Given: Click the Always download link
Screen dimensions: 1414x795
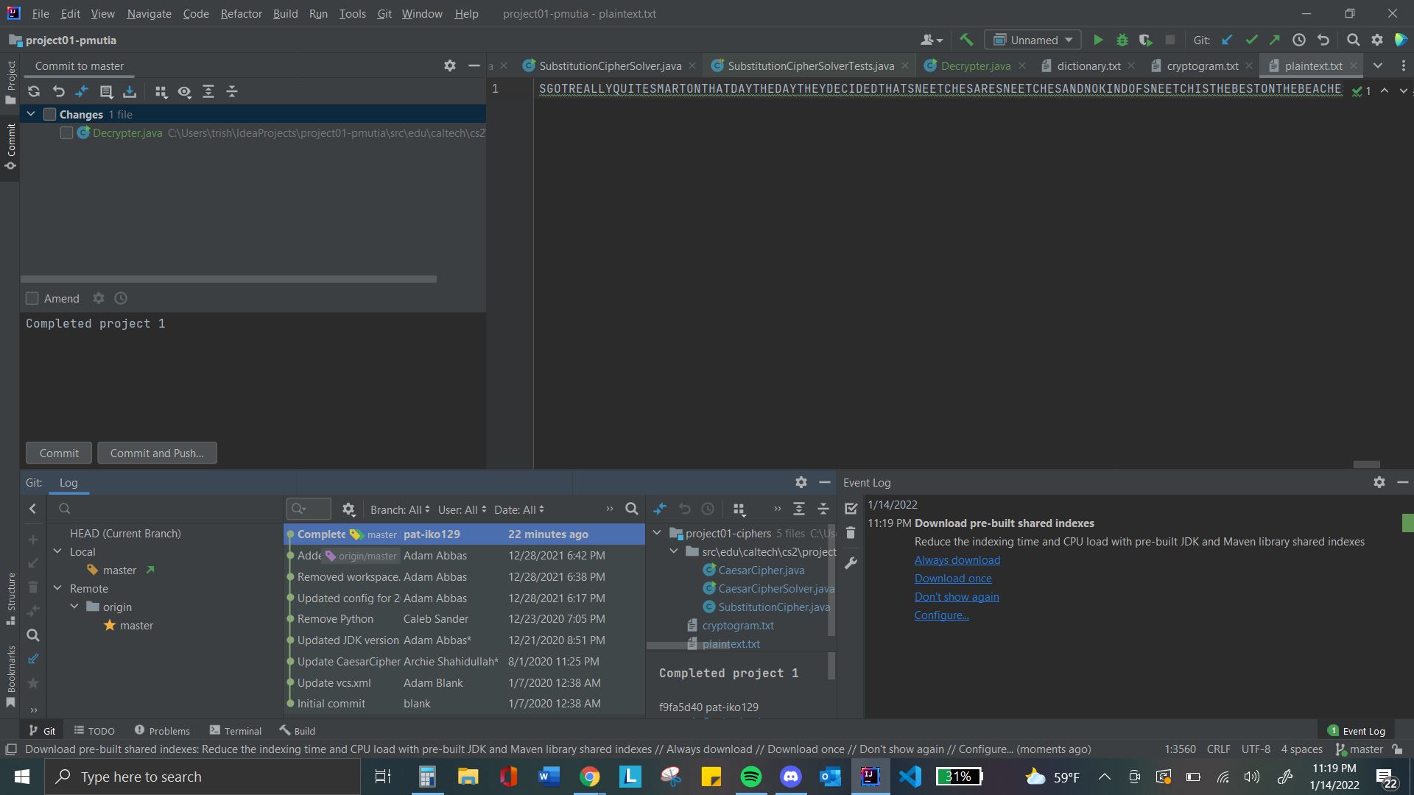Looking at the screenshot, I should pyautogui.click(x=957, y=559).
